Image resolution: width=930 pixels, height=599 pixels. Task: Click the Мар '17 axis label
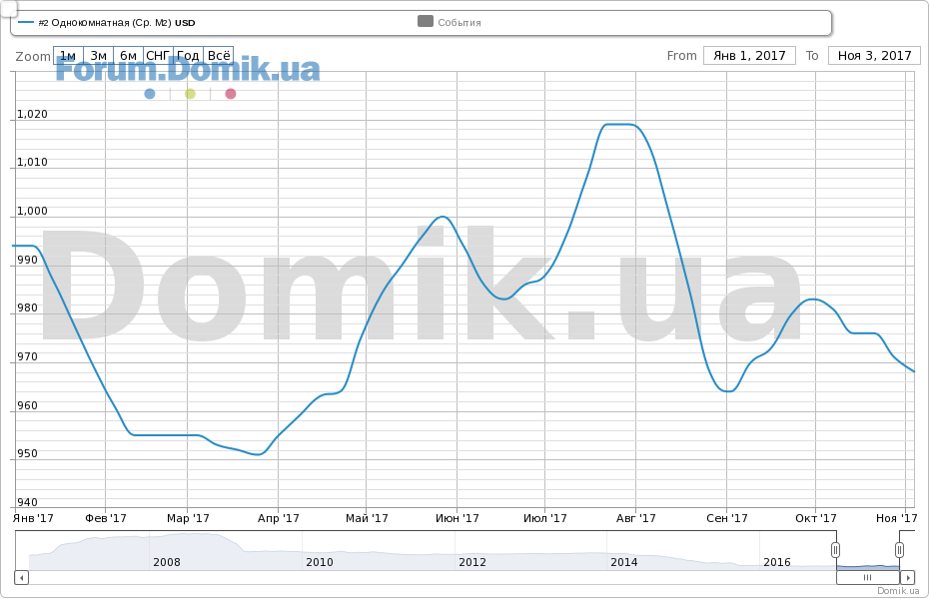pyautogui.click(x=188, y=518)
